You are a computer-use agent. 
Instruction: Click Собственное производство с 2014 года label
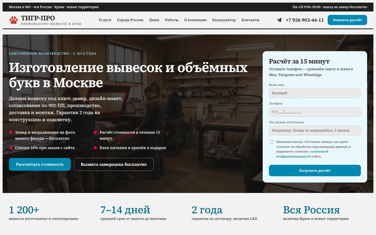pos(53,54)
